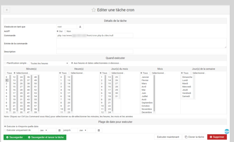Select Dimanche in the weekday list
234x142 pixels.
pyautogui.click(x=187, y=77)
